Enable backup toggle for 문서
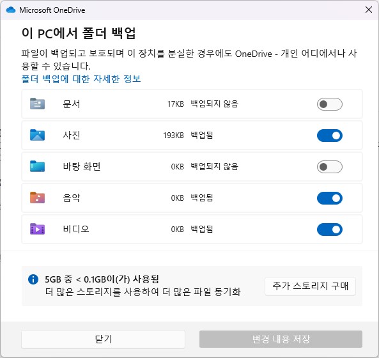Viewport: 379px width, 358px height. coord(329,104)
